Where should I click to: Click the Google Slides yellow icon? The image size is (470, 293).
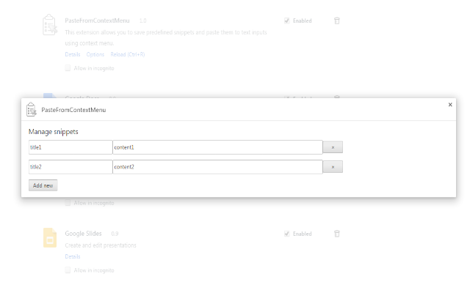[50, 237]
